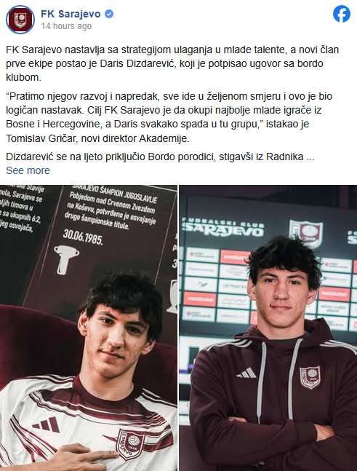The image size is (357, 471).
Task: Click the 'Šampion Jugoslavije' plaque text
Action: (x=114, y=194)
